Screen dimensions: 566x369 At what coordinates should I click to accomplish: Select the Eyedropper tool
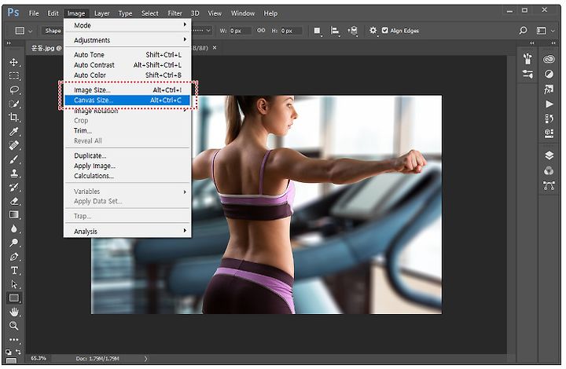13,132
